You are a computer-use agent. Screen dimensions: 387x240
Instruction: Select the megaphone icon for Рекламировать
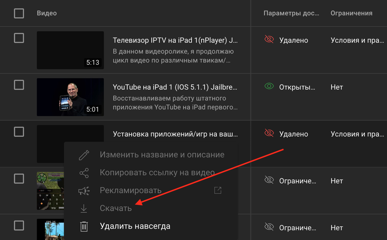[84, 190]
